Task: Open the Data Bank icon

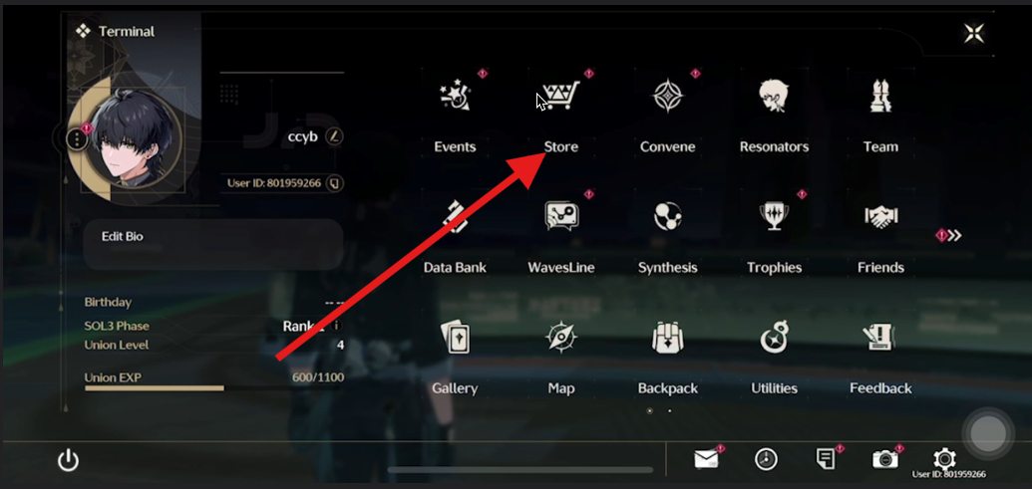Action: click(x=455, y=217)
